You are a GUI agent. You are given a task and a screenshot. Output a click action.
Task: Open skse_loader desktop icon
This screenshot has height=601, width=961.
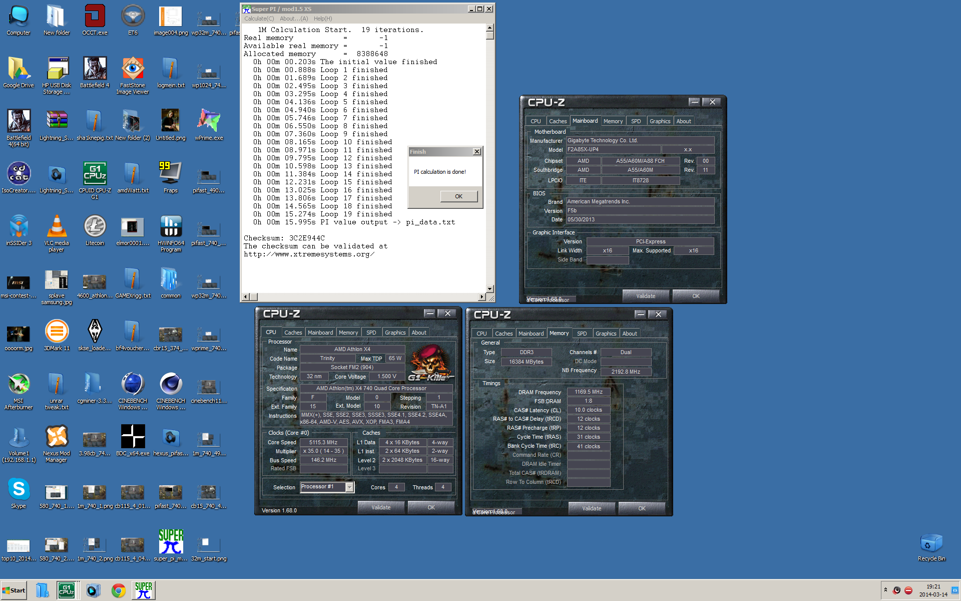pyautogui.click(x=95, y=336)
